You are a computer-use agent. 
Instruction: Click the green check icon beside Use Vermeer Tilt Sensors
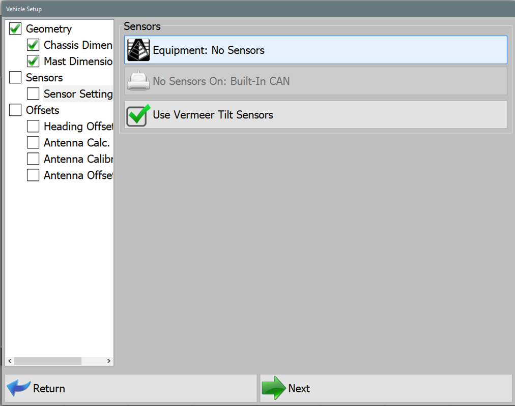pos(138,115)
